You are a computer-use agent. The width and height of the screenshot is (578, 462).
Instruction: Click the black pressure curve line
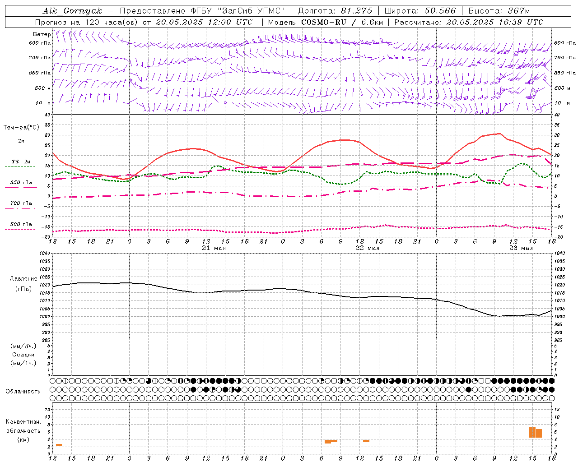[x=303, y=291]
